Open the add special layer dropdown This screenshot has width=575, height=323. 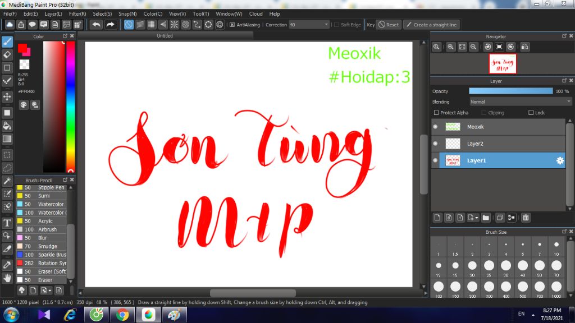pos(473,218)
